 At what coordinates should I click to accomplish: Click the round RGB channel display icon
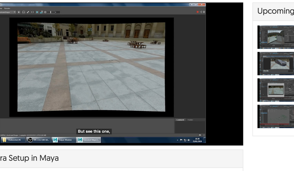tap(24, 12)
